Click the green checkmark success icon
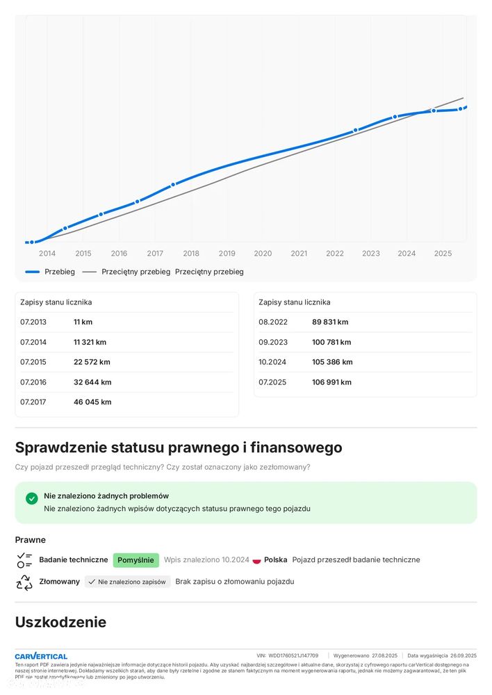 point(32,498)
